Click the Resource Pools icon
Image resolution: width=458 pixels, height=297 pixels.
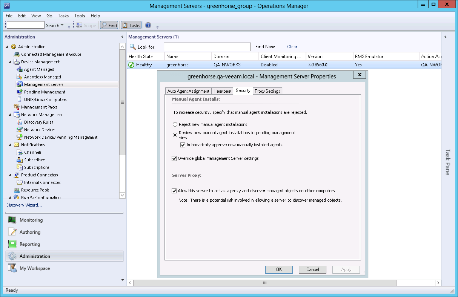(x=17, y=190)
